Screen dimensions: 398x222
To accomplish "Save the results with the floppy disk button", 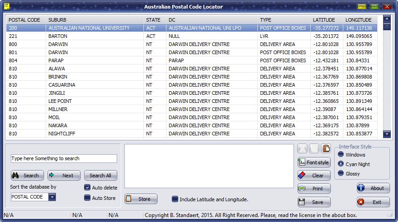I will (314, 202).
